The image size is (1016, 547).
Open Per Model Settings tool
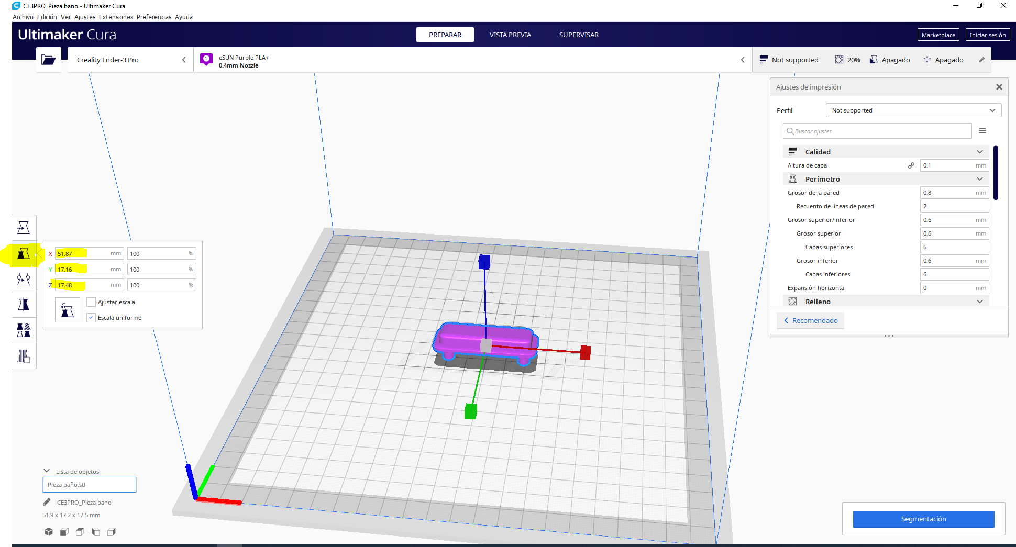point(24,330)
